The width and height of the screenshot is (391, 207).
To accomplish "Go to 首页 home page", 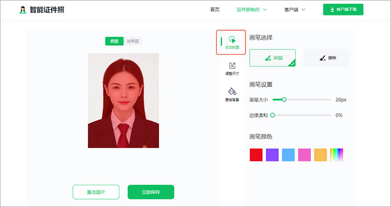I will [215, 10].
